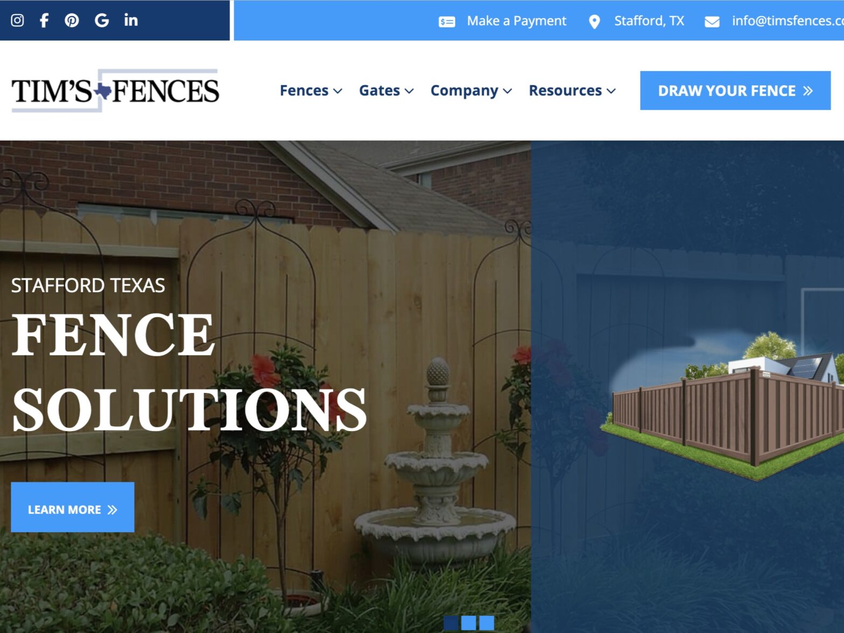Click the Make a Payment link
844x633 pixels.
517,21
